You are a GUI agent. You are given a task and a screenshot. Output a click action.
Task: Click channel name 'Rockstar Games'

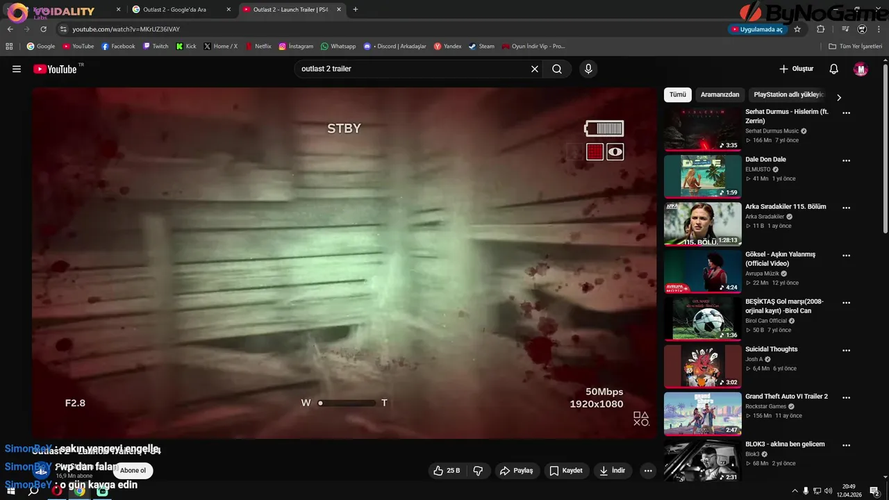(x=767, y=406)
